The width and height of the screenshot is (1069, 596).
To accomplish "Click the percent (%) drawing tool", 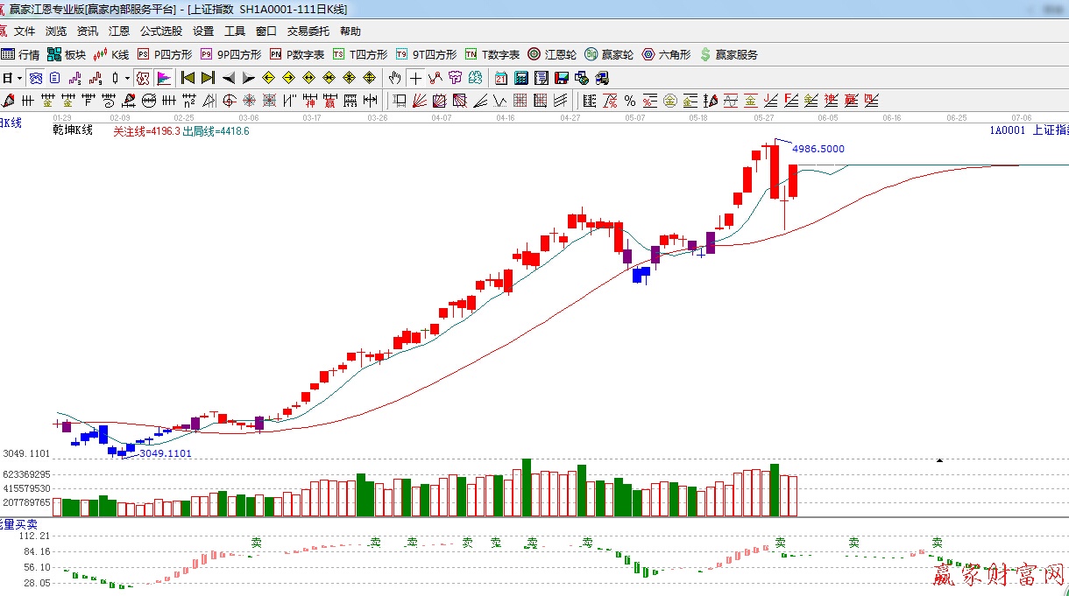I will point(629,101).
